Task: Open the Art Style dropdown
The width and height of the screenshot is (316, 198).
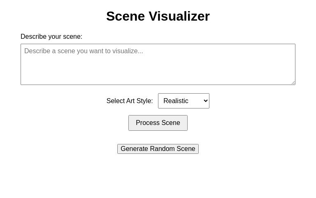Action: (x=184, y=101)
